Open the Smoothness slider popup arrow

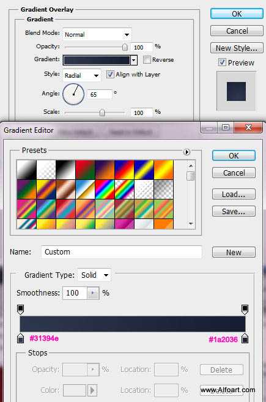point(93,293)
